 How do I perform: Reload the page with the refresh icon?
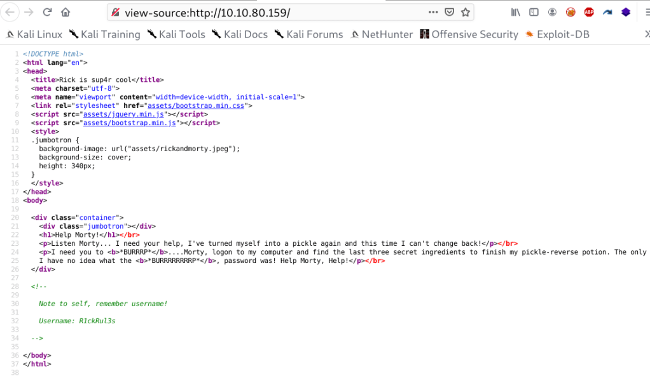(47, 12)
